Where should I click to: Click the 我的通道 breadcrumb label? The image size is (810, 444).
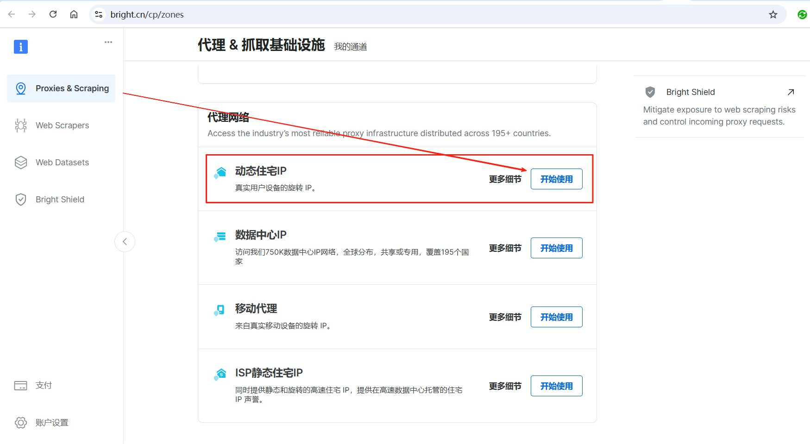[351, 47]
